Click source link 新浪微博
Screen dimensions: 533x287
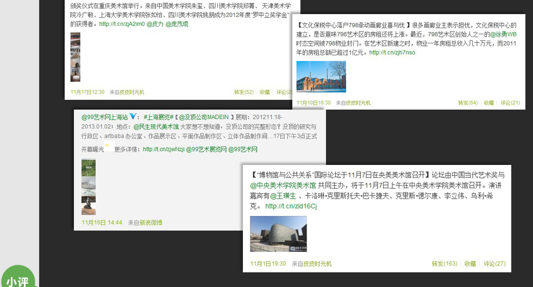(x=151, y=222)
